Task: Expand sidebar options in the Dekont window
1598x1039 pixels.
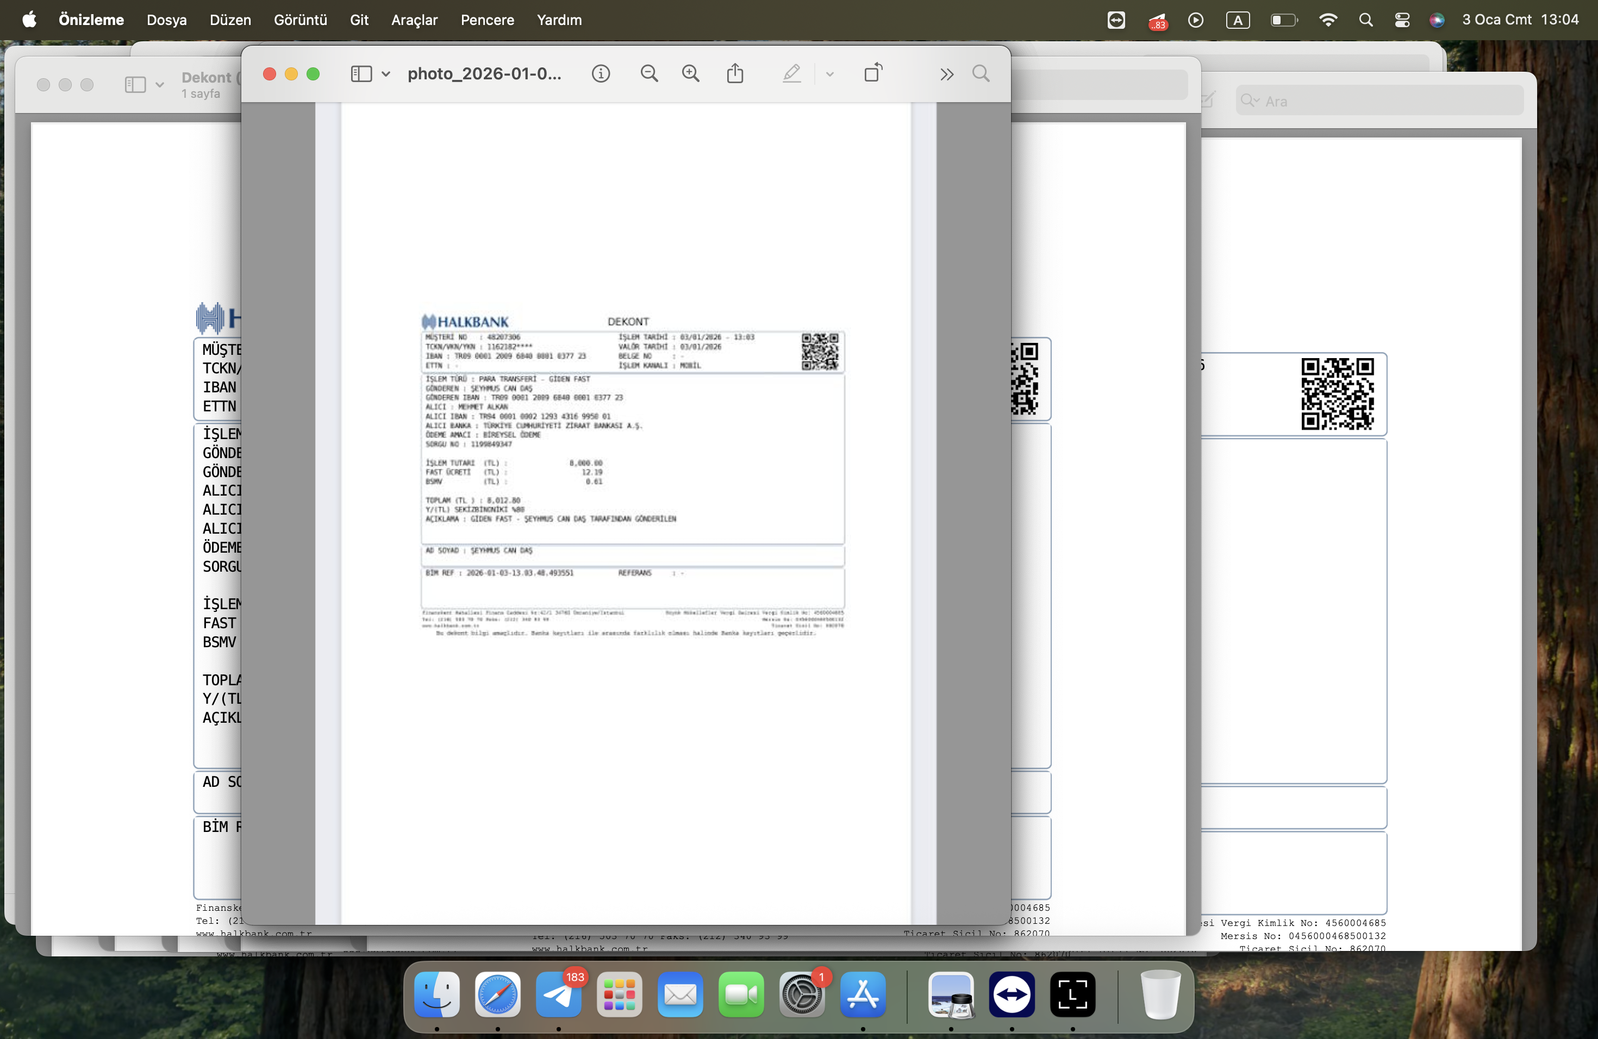Action: pos(160,85)
